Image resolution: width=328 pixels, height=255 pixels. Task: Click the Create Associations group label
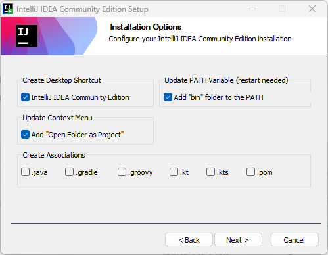tap(54, 155)
